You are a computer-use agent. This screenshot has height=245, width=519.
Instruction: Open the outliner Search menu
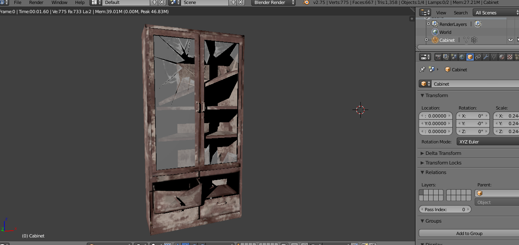(461, 13)
